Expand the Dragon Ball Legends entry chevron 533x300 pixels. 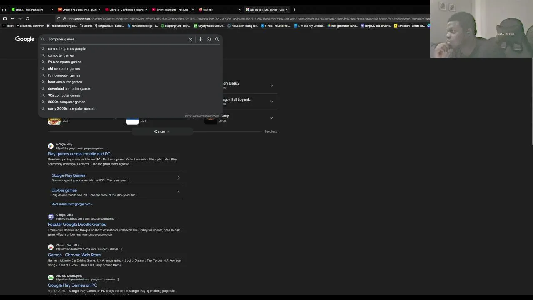click(x=271, y=102)
